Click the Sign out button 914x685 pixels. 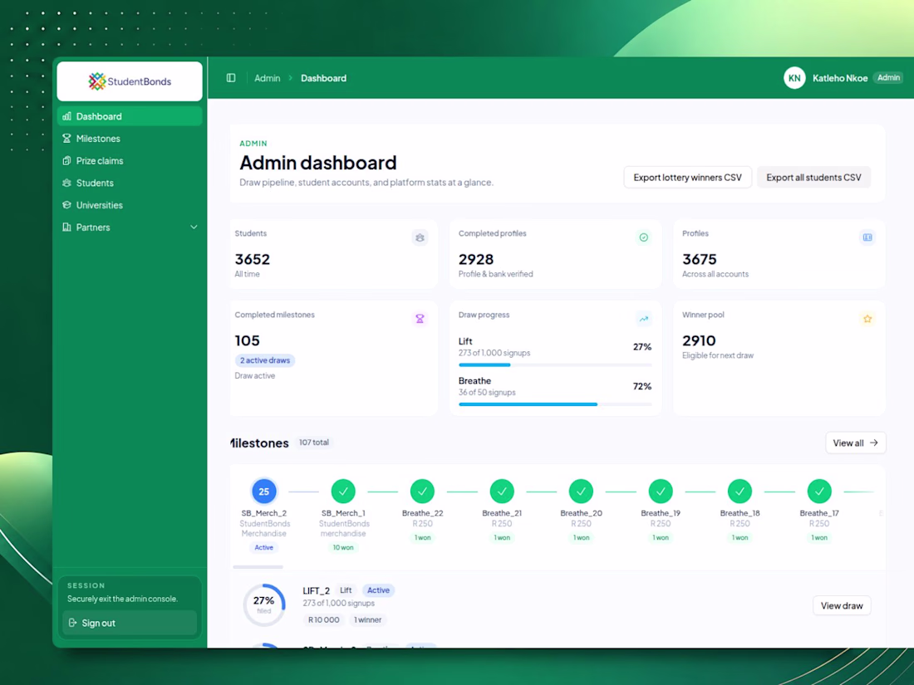pyautogui.click(x=130, y=624)
